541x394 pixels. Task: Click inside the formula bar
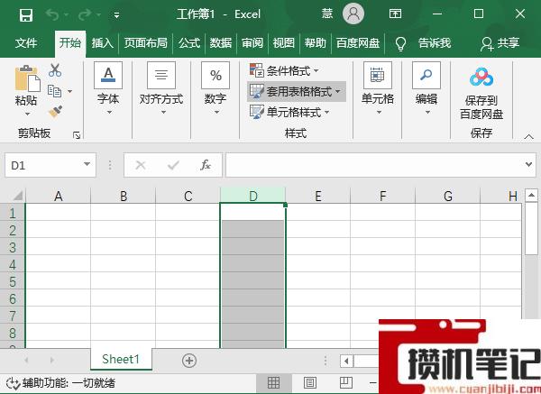[375, 165]
